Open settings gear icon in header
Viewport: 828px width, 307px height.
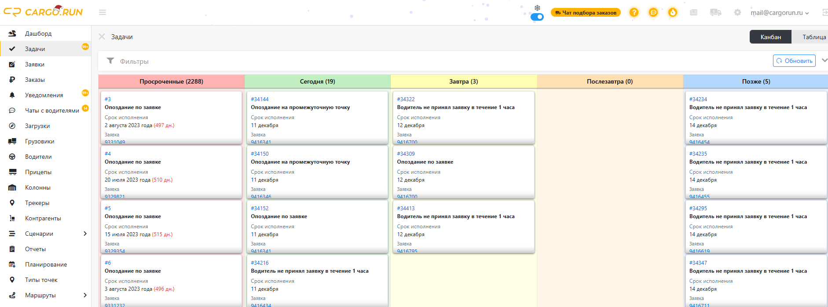[x=737, y=12]
